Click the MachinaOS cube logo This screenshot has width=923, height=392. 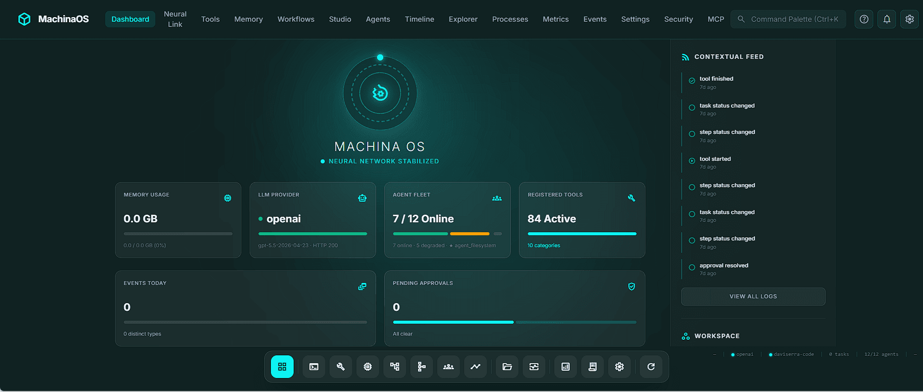point(24,19)
